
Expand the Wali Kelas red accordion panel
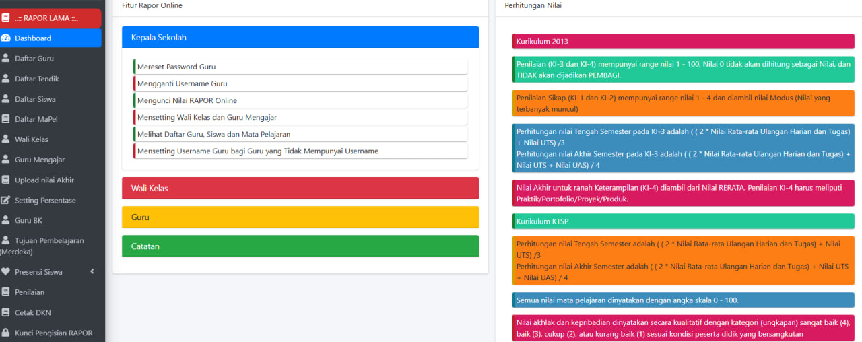tap(300, 189)
